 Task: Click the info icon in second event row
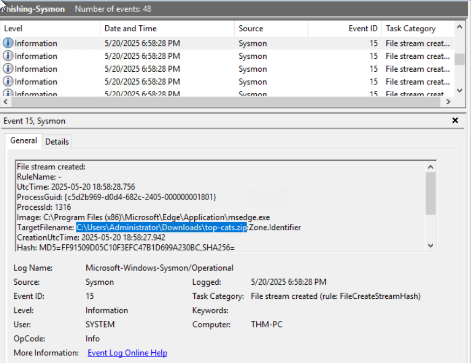coord(8,56)
